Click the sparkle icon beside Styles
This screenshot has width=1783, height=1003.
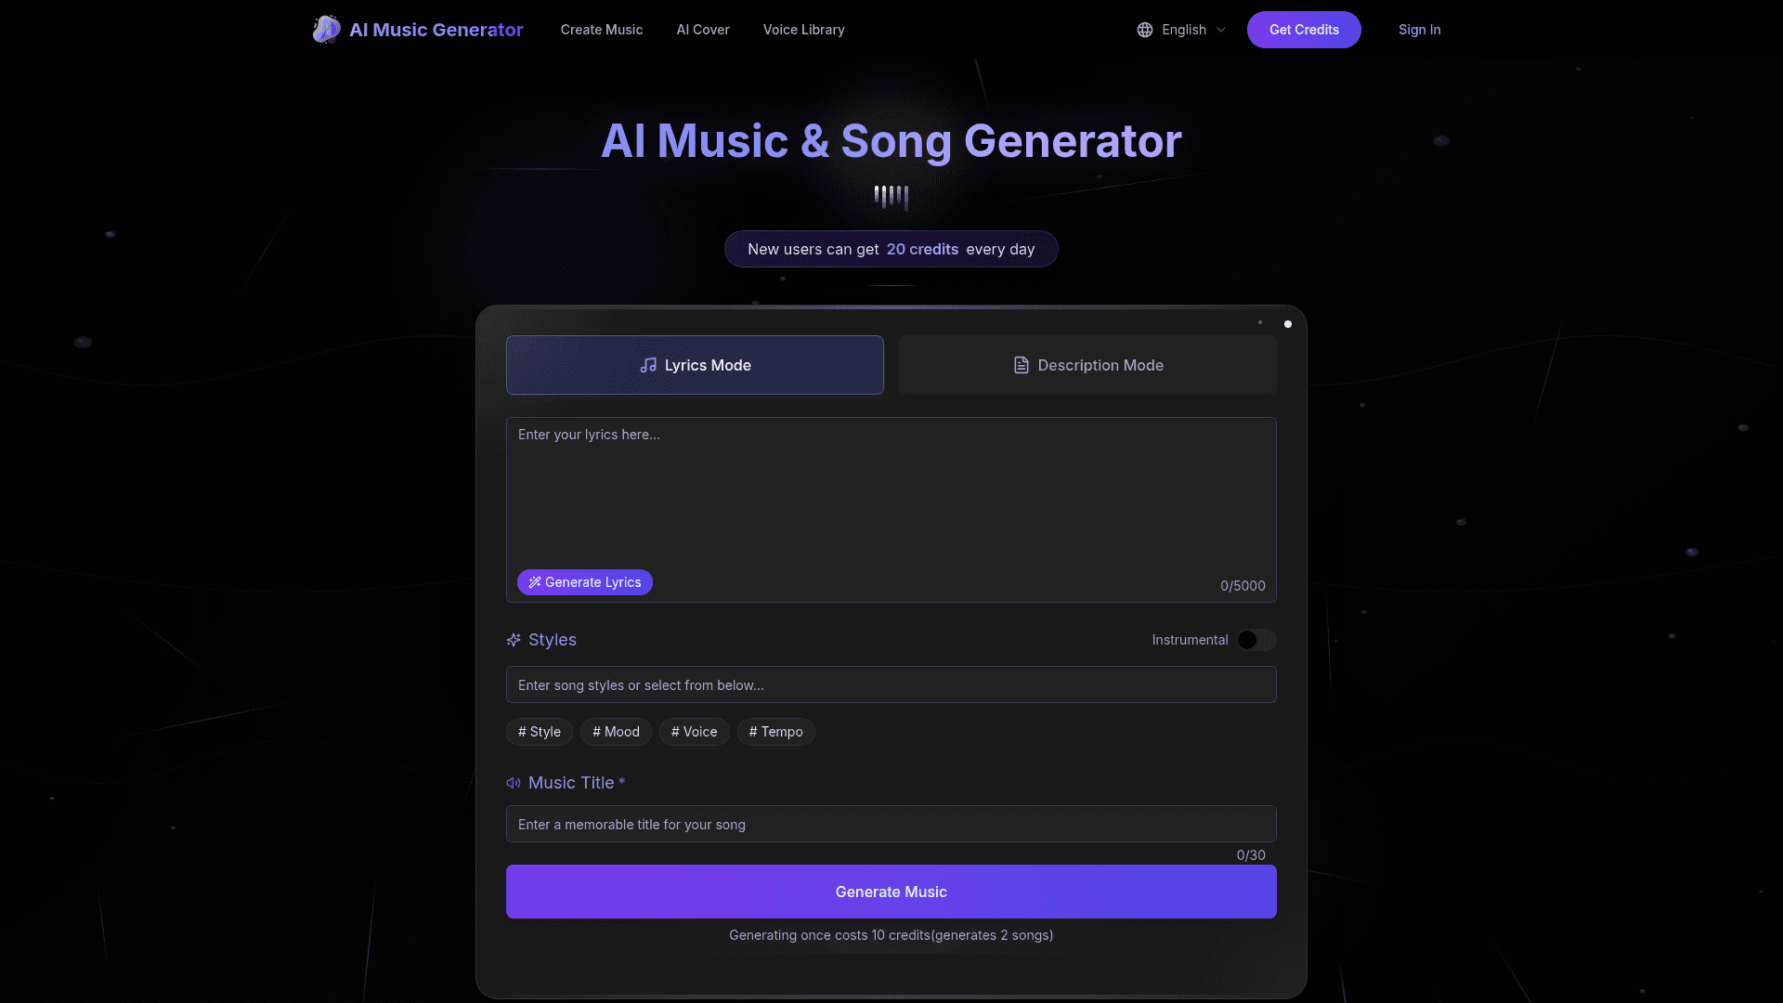click(514, 640)
